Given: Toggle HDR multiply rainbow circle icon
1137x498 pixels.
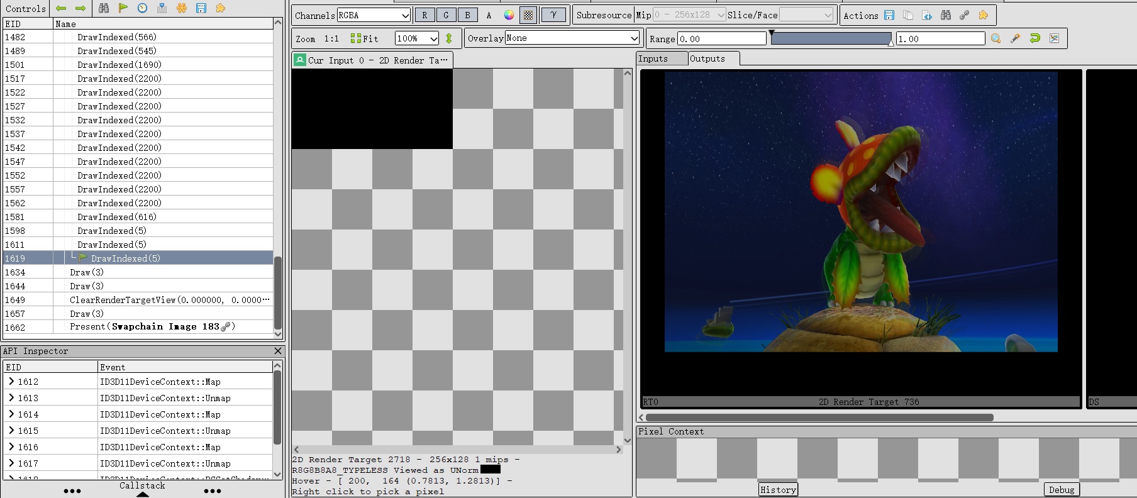Looking at the screenshot, I should click(509, 15).
